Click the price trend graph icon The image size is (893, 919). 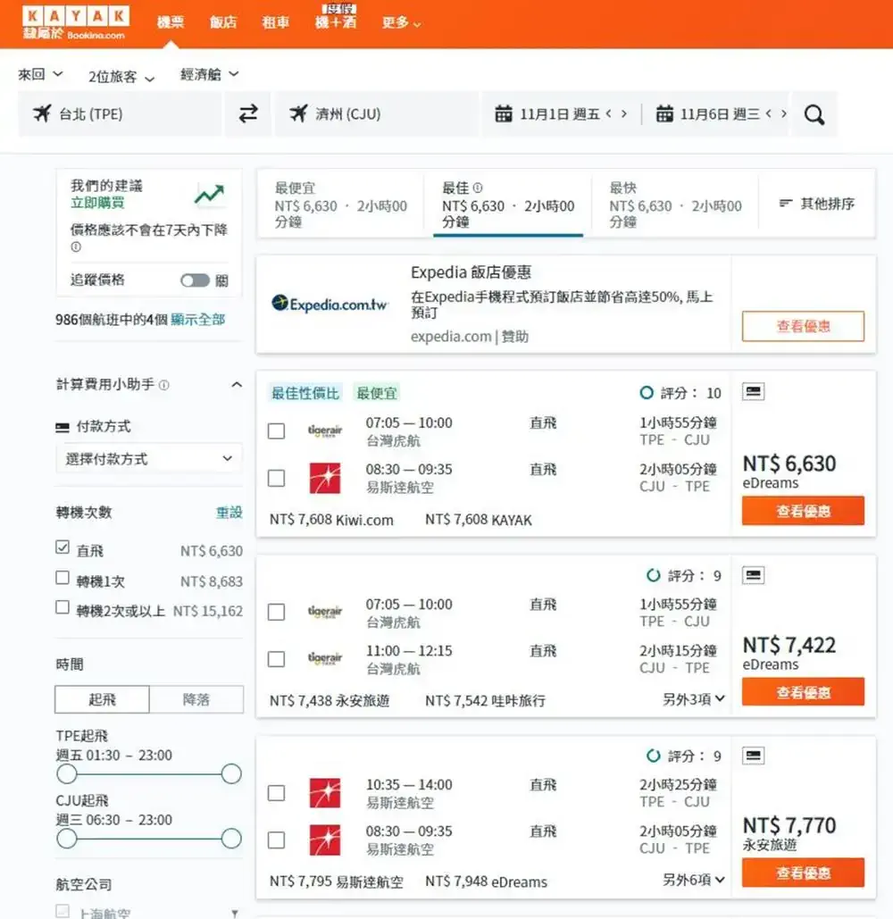pyautogui.click(x=209, y=194)
